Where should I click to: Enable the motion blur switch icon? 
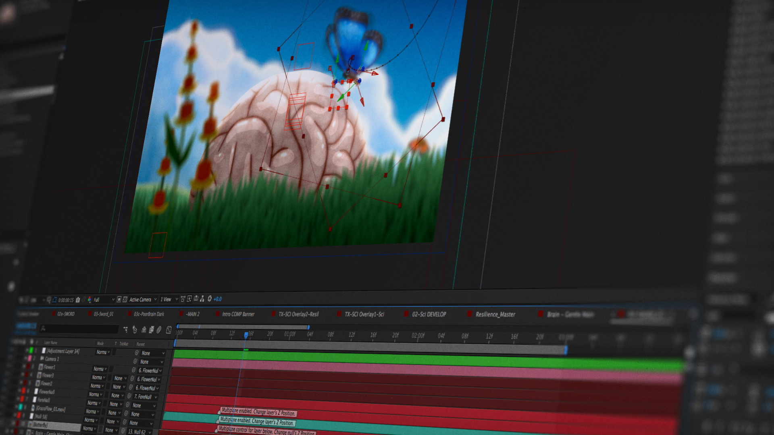[159, 330]
